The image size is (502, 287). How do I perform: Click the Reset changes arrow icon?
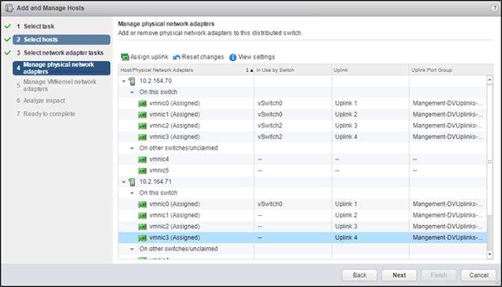coord(177,57)
